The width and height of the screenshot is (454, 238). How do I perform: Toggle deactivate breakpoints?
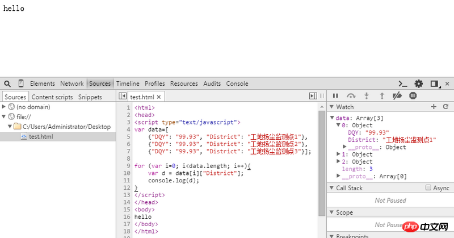coord(397,97)
